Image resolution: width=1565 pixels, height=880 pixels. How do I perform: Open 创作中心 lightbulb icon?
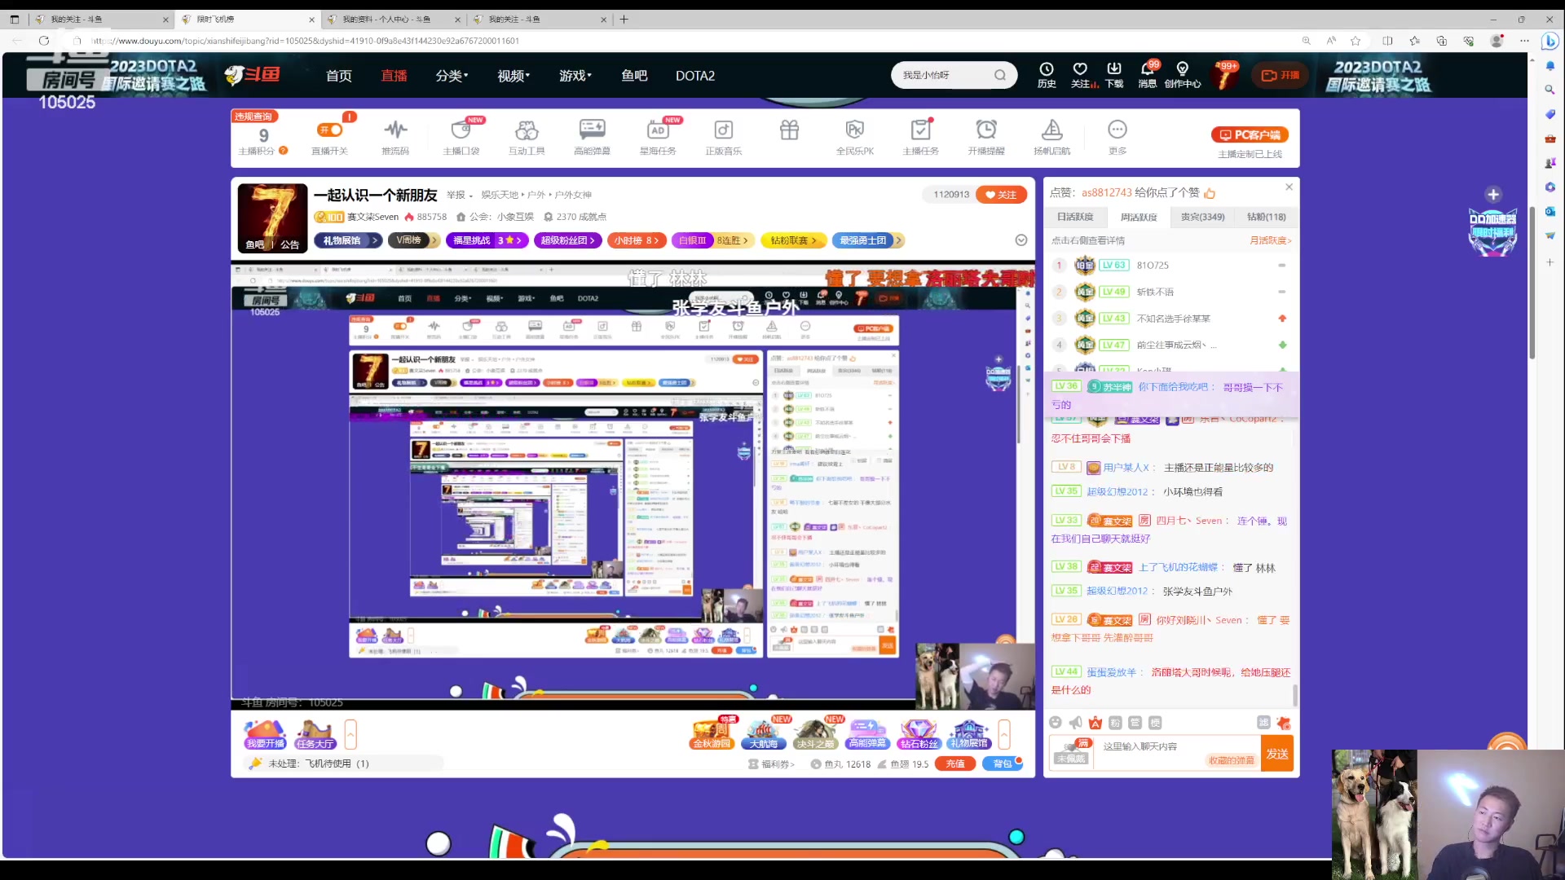[x=1183, y=75]
